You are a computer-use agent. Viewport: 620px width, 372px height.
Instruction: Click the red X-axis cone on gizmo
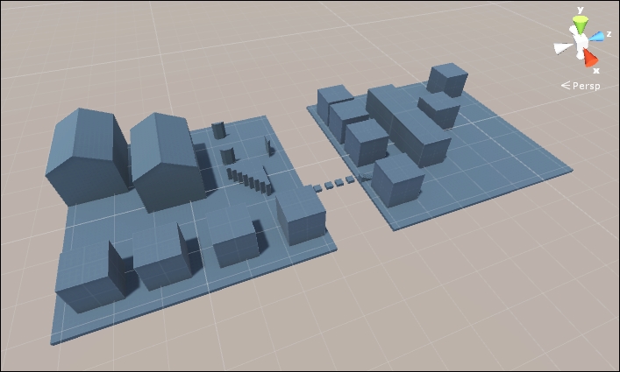tap(590, 58)
